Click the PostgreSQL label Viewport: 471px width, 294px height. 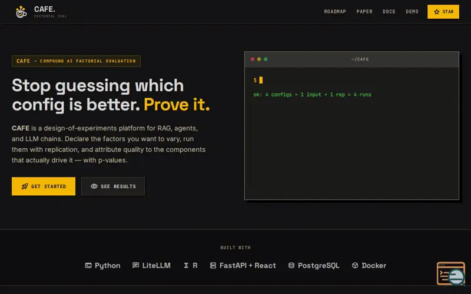[x=319, y=266]
